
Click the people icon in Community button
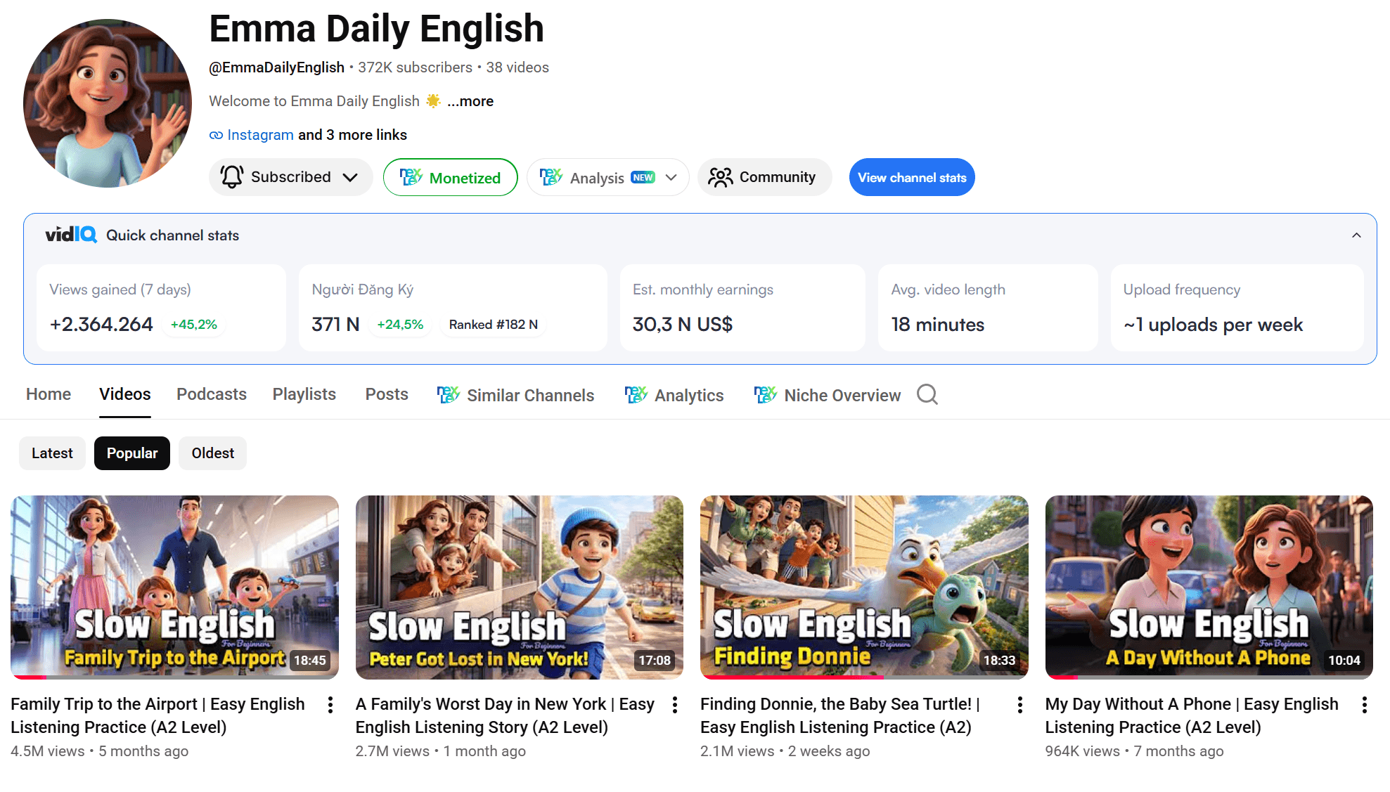pos(720,177)
